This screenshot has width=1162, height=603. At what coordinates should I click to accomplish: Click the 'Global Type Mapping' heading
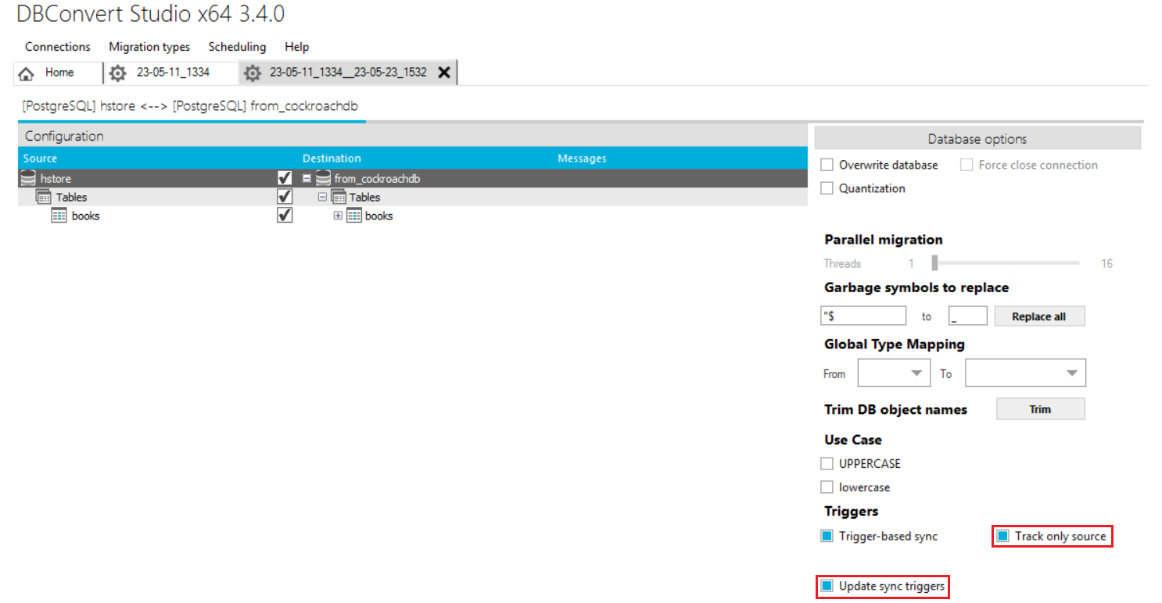point(895,344)
